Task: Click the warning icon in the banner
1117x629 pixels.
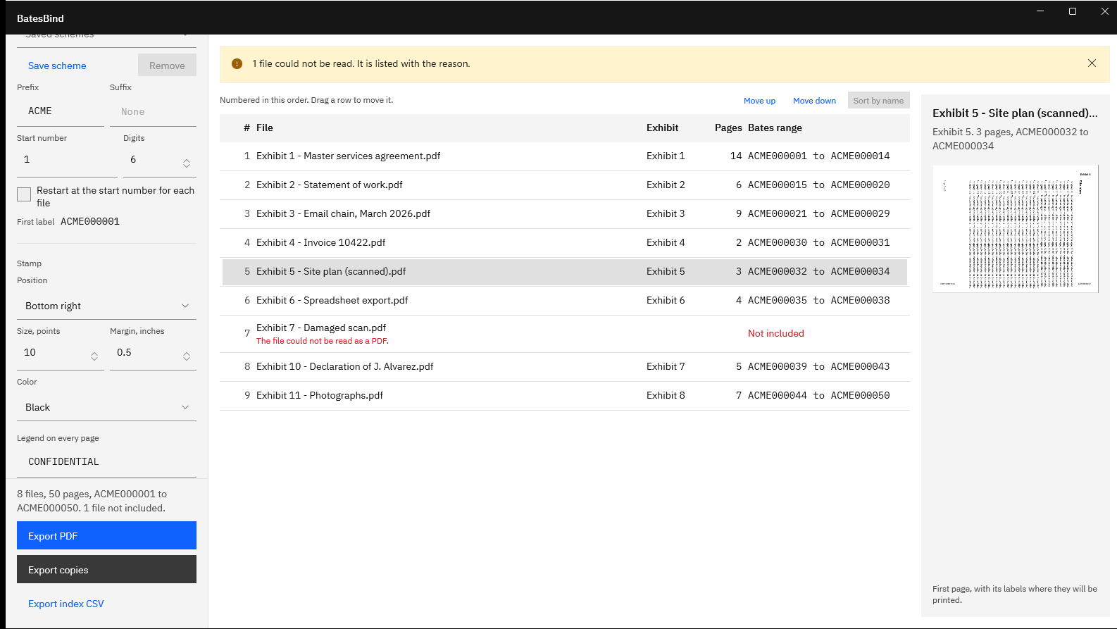Action: click(x=237, y=63)
